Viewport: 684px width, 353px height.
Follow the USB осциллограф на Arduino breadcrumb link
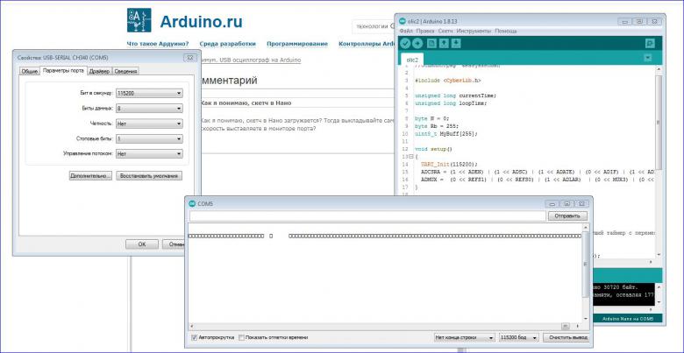(x=260, y=60)
